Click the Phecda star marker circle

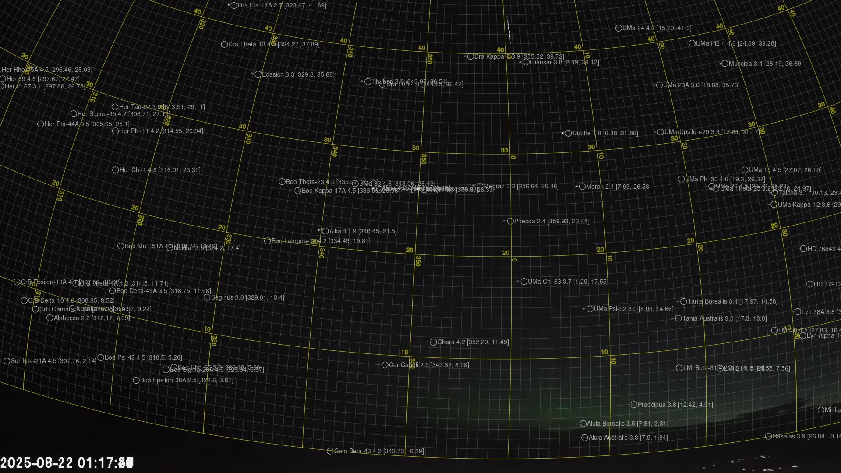click(510, 221)
